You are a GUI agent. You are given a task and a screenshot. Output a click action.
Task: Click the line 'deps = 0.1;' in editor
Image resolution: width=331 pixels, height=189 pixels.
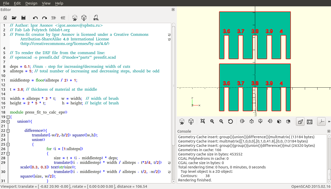pyautogui.click(x=70, y=67)
